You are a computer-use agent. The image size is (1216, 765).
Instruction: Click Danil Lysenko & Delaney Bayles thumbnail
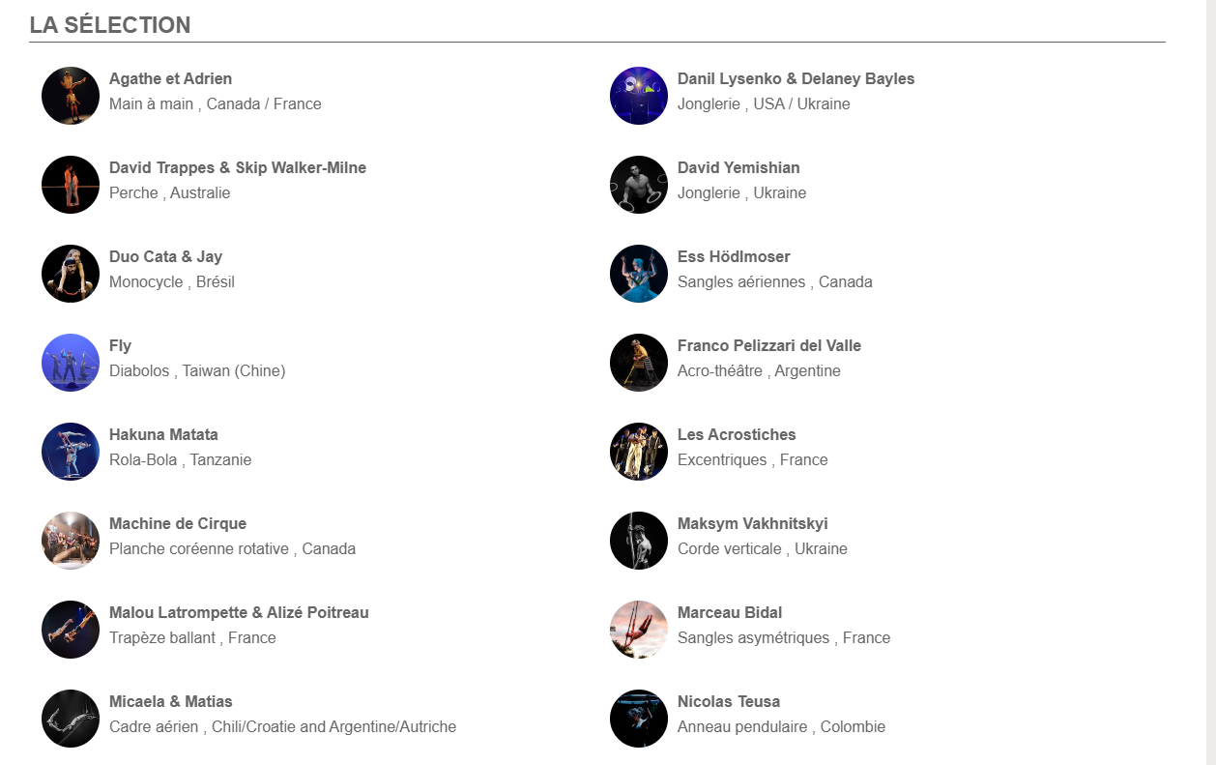[x=639, y=96]
